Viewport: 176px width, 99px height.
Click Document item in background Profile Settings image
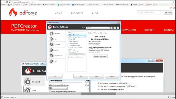[34, 82]
